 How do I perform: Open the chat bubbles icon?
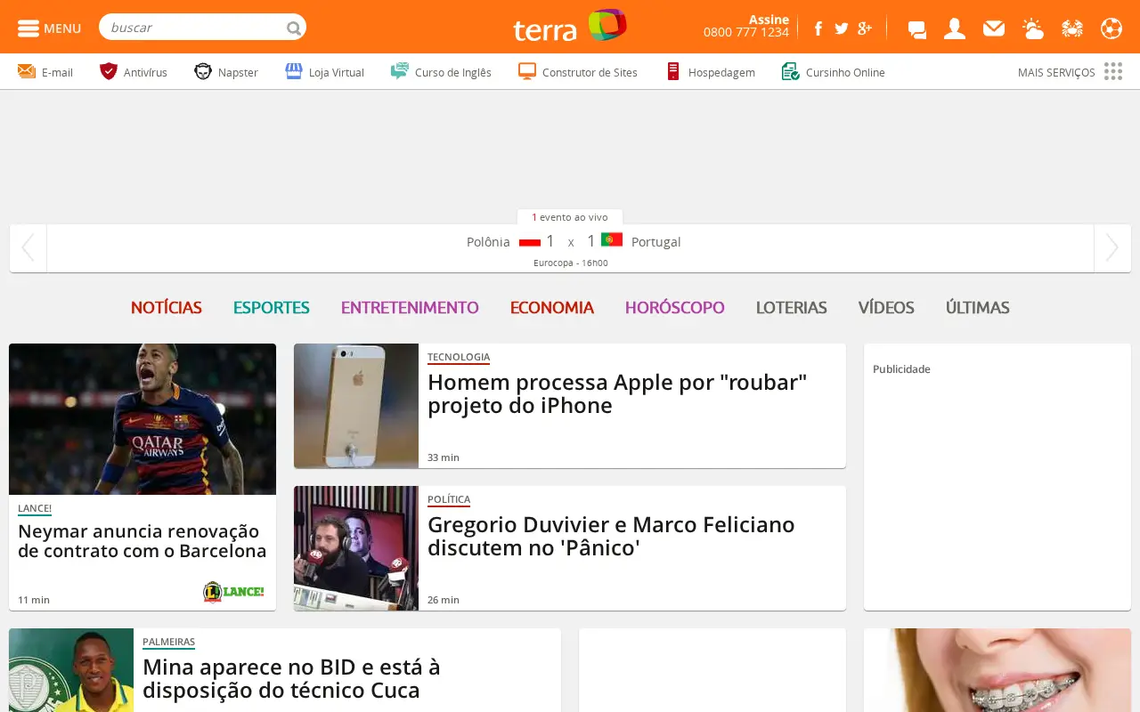[x=916, y=28]
